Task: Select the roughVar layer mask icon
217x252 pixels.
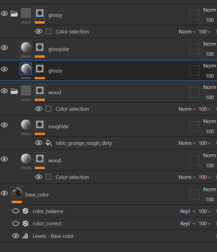Action: coord(40,124)
